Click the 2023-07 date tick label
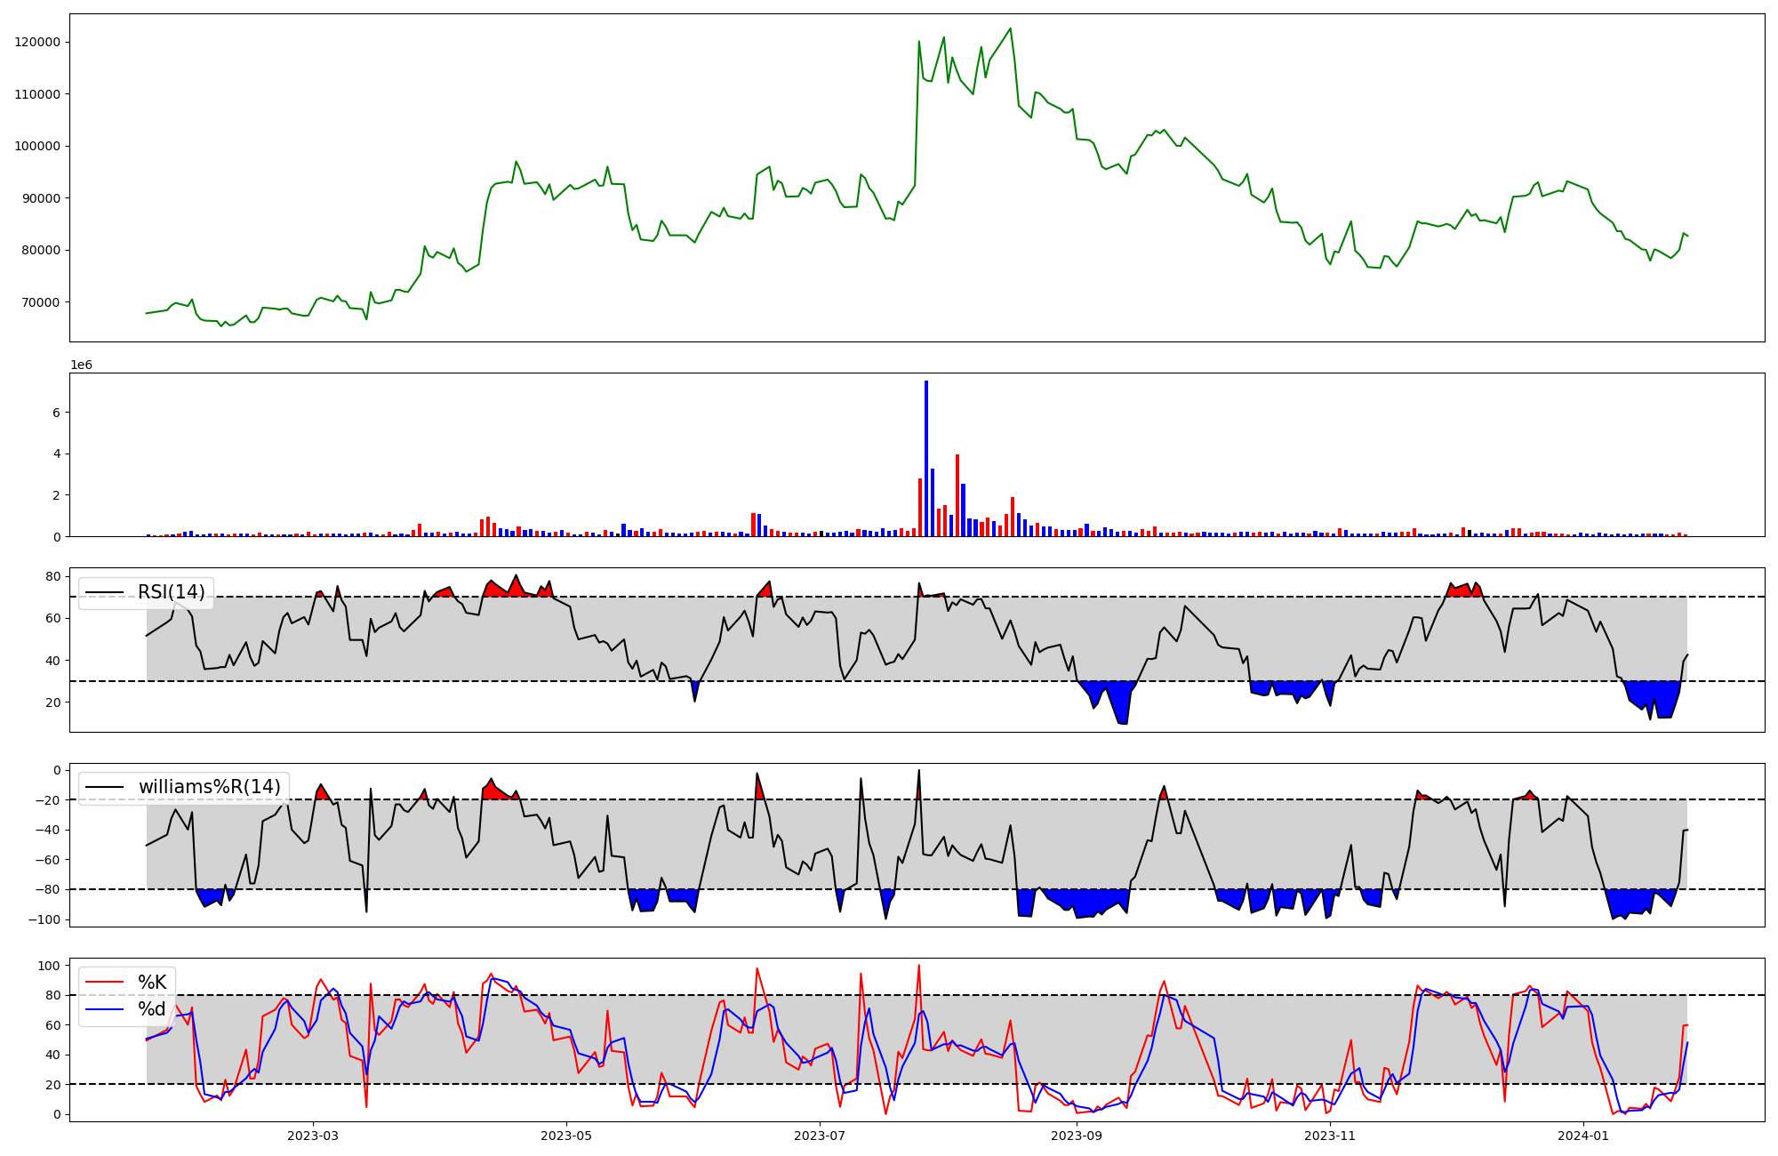Viewport: 1778px width, 1156px height. point(820,1136)
